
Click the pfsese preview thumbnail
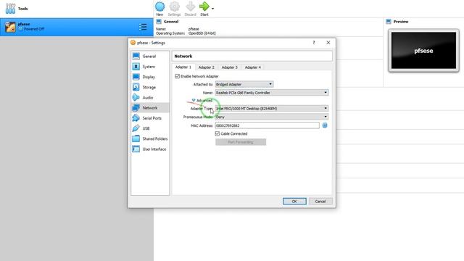pyautogui.click(x=423, y=51)
